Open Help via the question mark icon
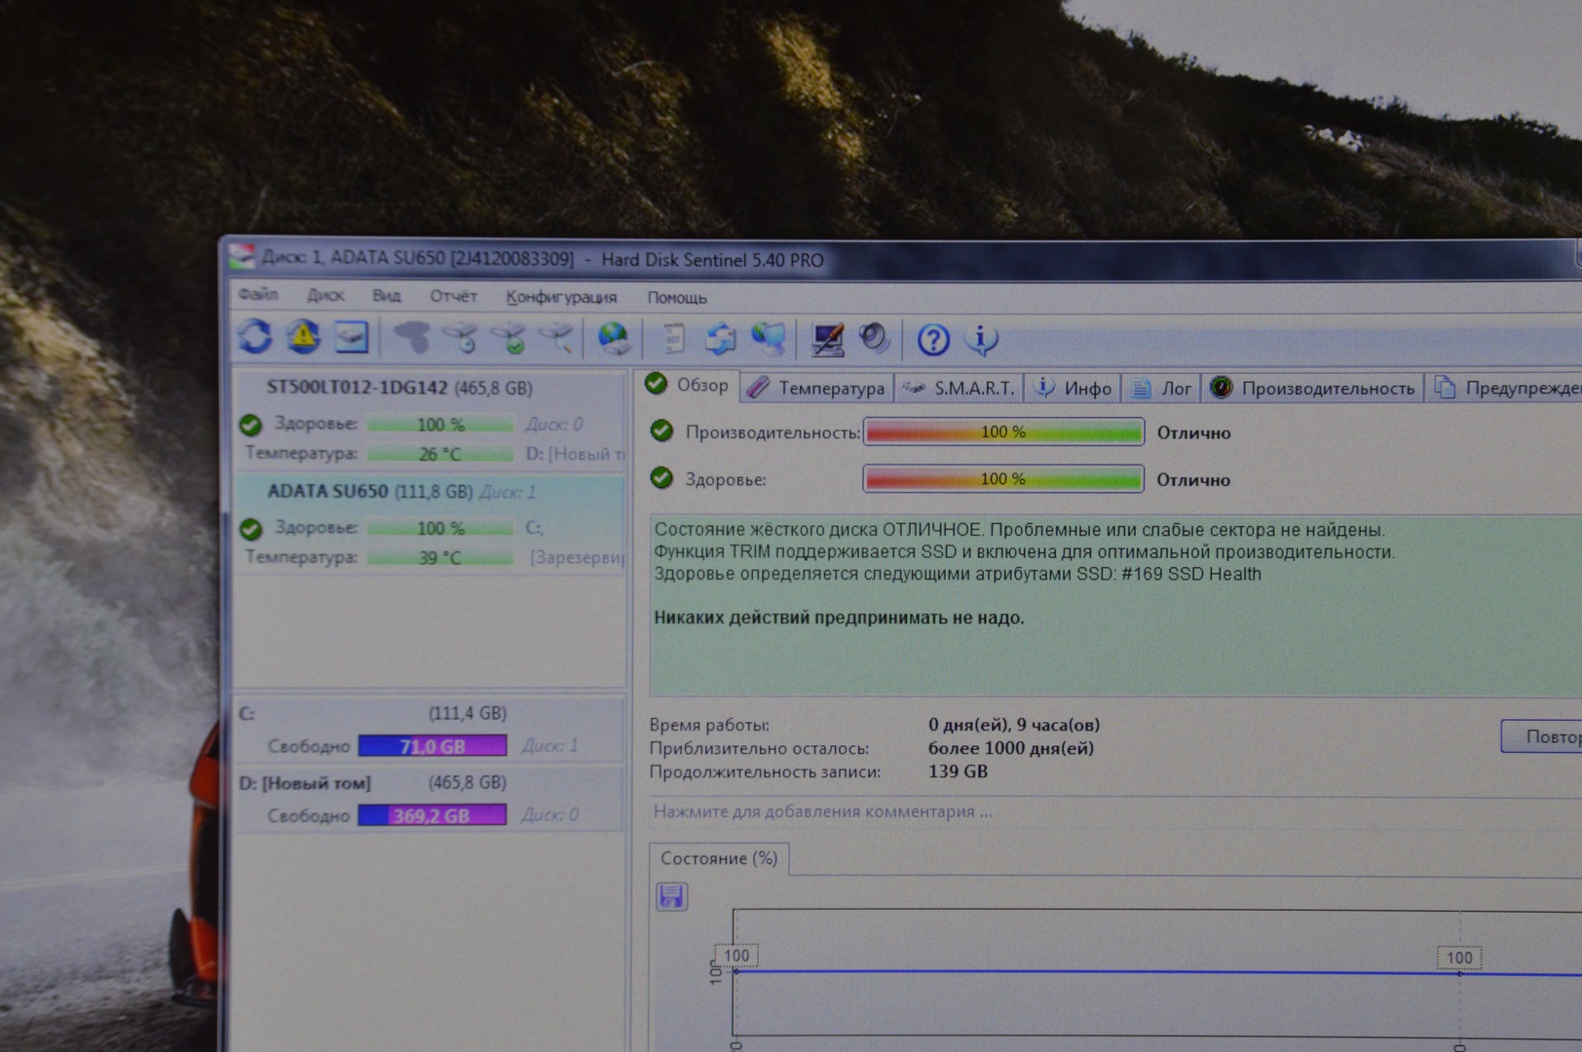 (933, 340)
